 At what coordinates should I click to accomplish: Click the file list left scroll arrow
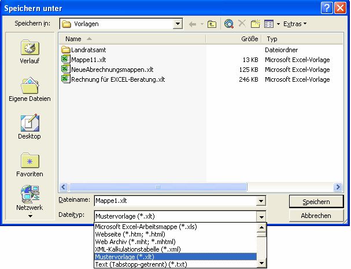coord(64,187)
